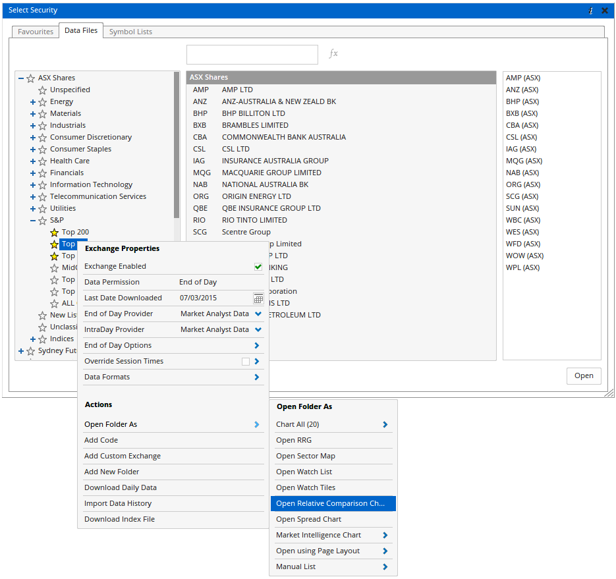Toggle favourite star for Industrials
Screen dimensions: 616x579
point(42,126)
